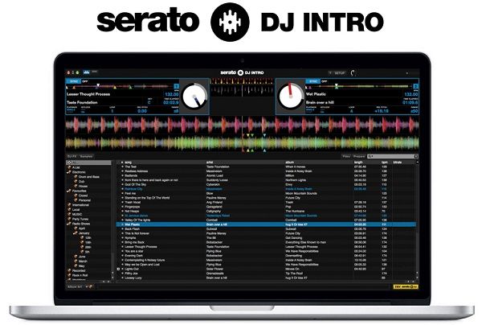This screenshot has height=325, width=482.
Task: Click the right deck pitch range ±50
Action: pos(415,111)
